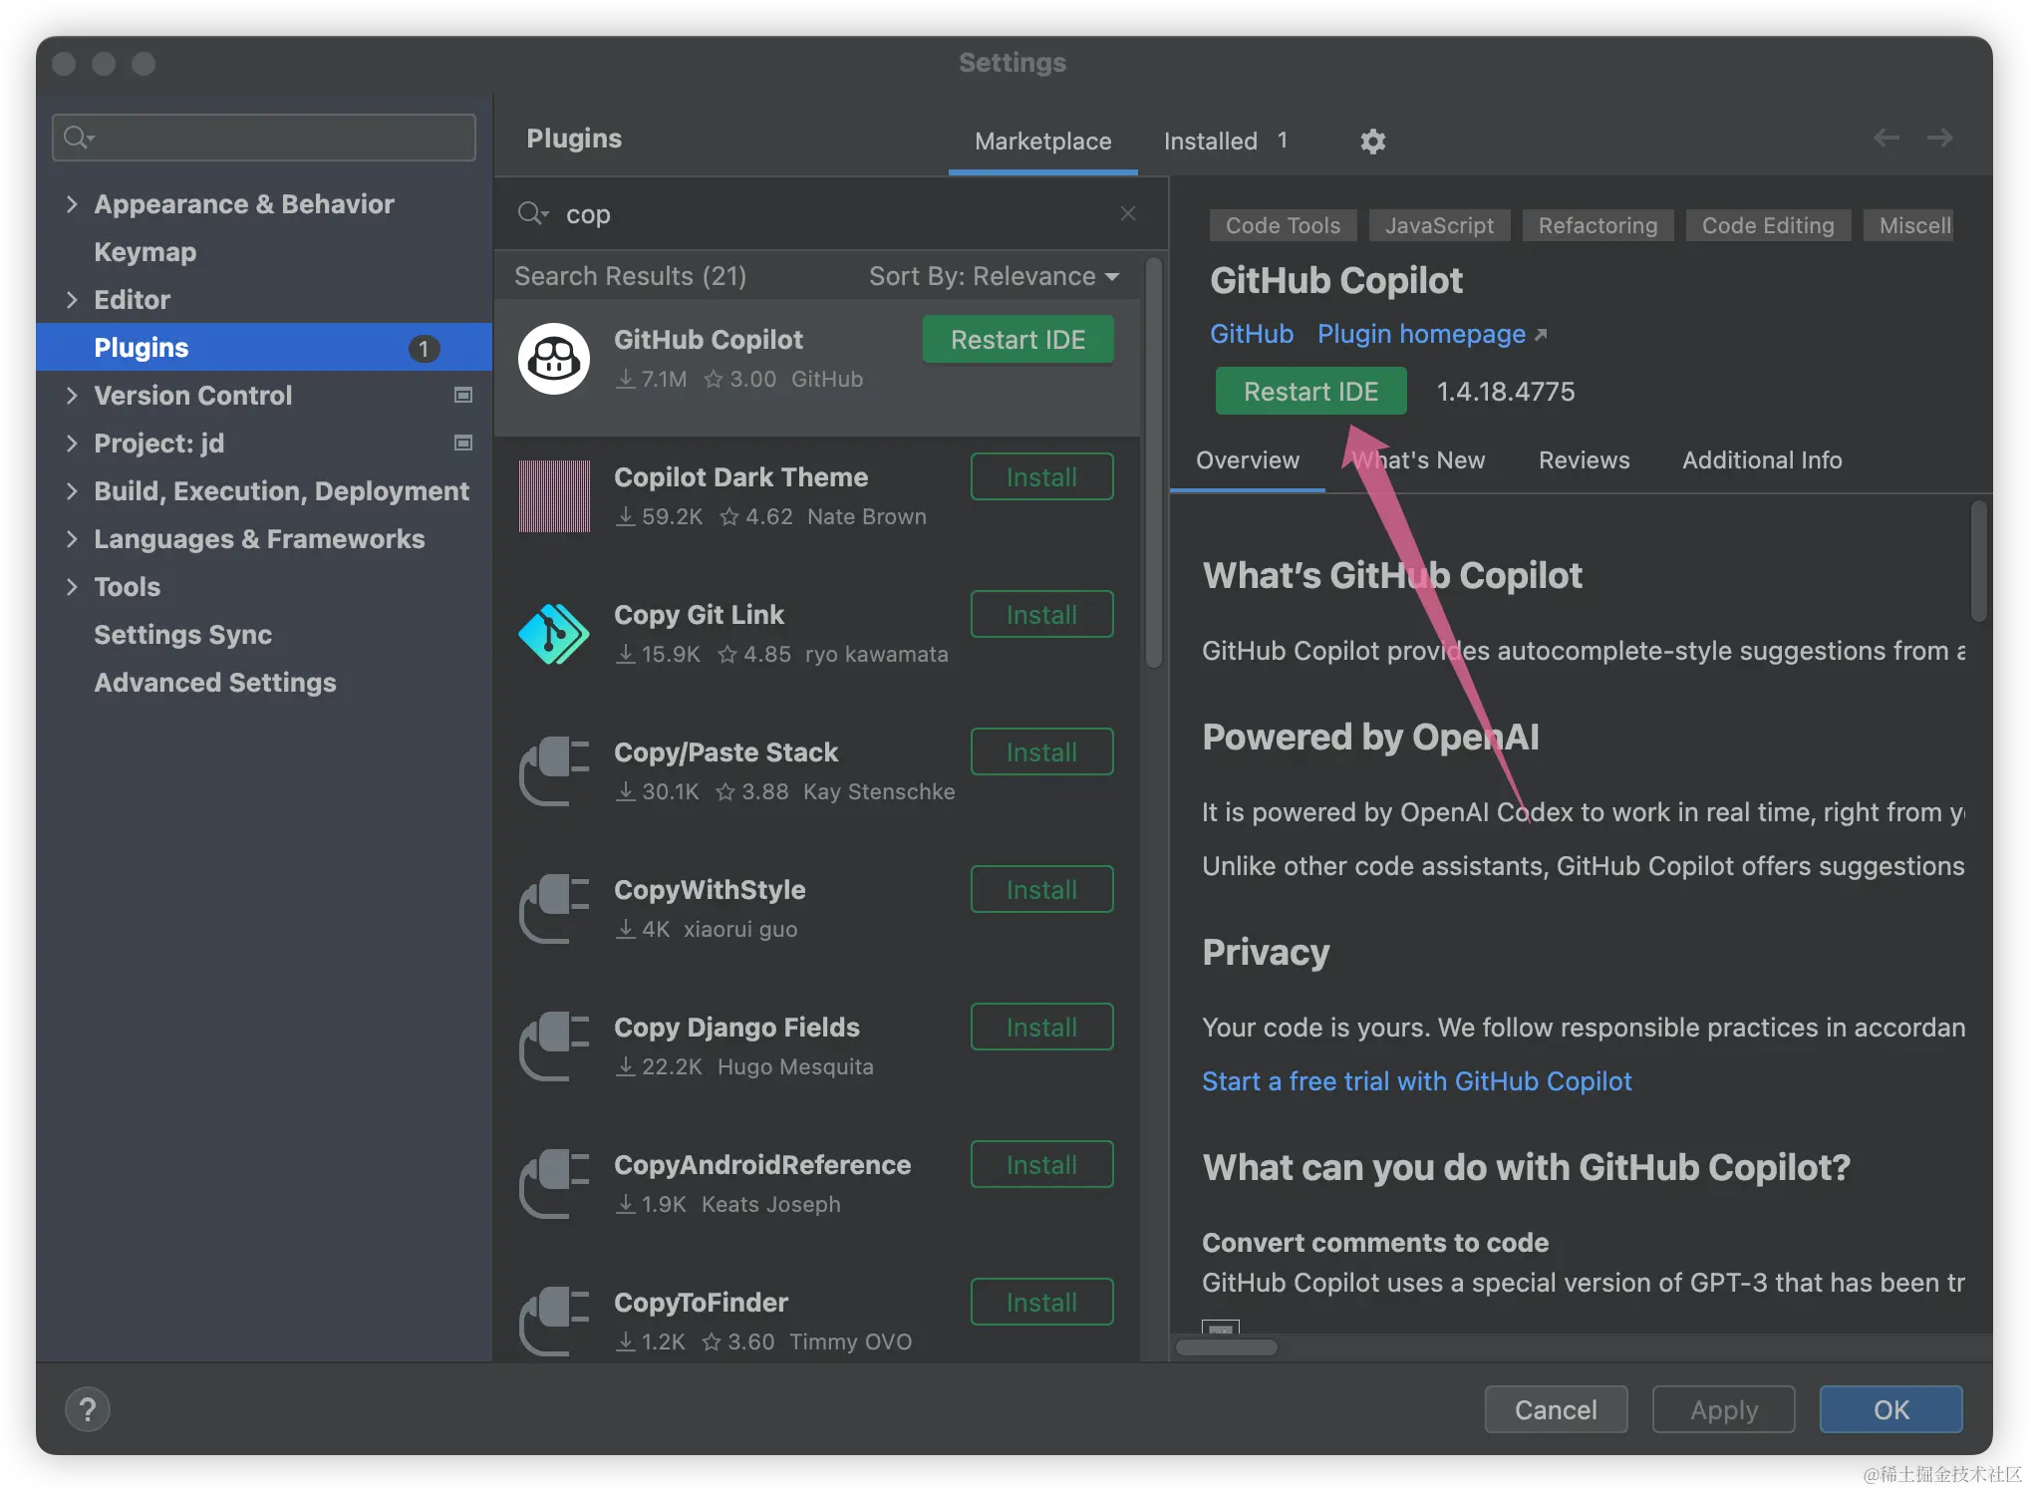The image size is (2029, 1491).
Task: Click the back navigation arrow
Action: click(1885, 138)
